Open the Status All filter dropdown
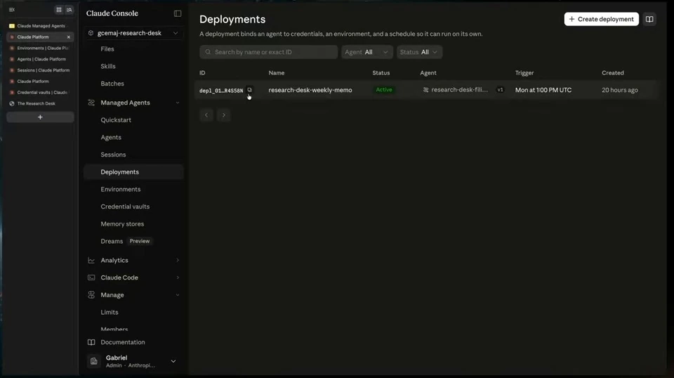The width and height of the screenshot is (674, 378). coord(419,52)
